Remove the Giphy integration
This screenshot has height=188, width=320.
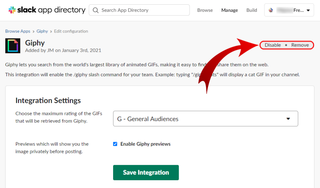tap(300, 45)
